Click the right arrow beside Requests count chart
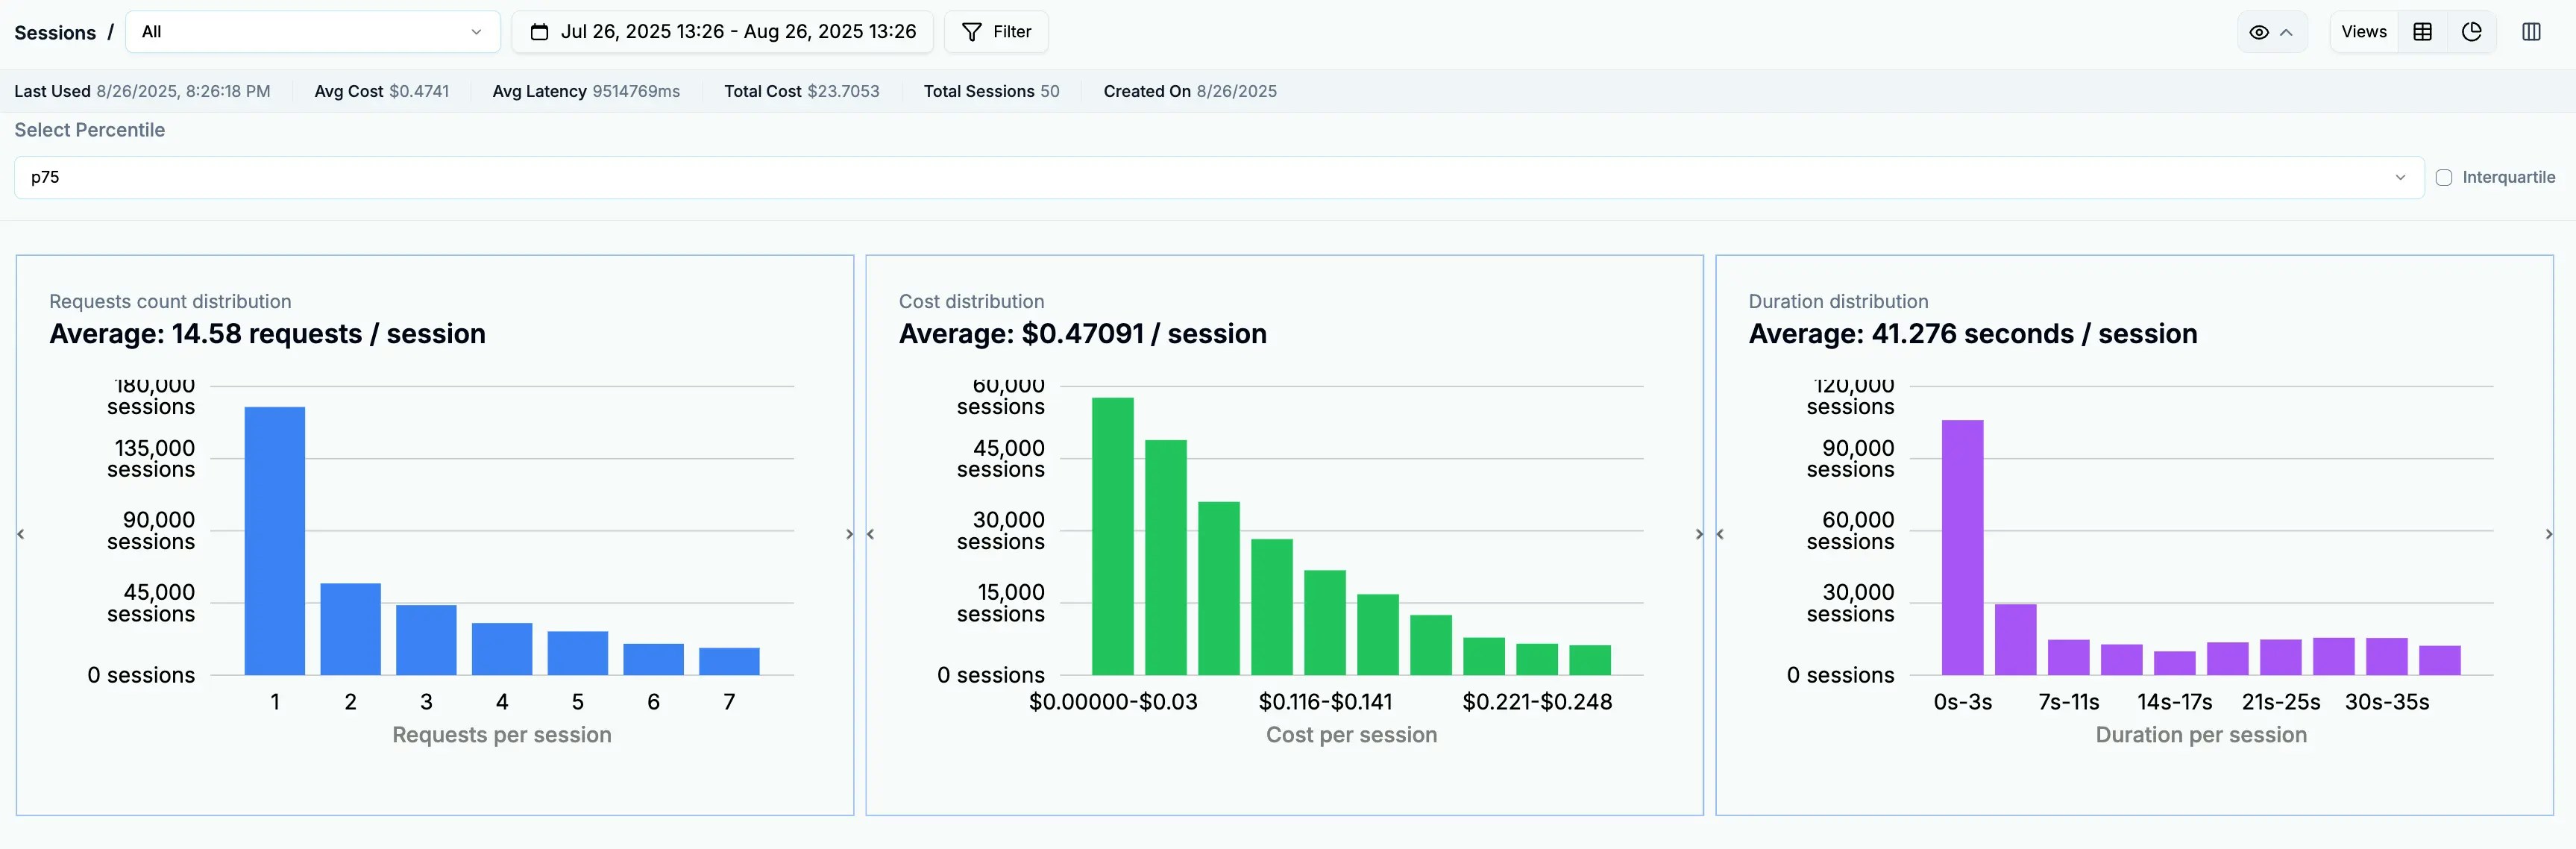Screen dimensions: 2576x849 click(849, 534)
